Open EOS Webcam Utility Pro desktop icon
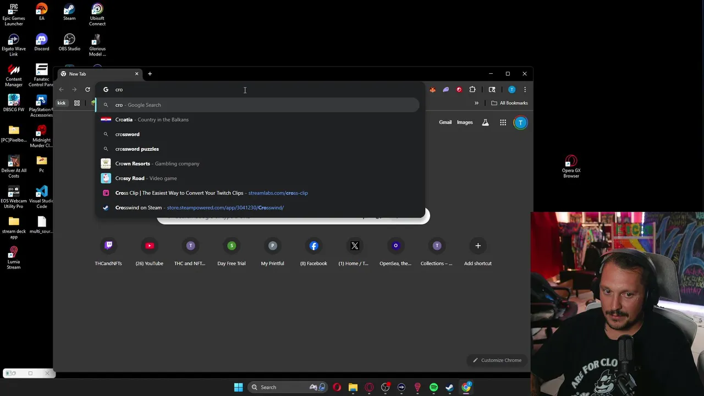This screenshot has height=396, width=704. point(14,196)
